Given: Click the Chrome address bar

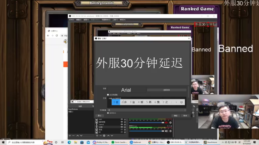Looking at the screenshot, I should coord(64,35).
